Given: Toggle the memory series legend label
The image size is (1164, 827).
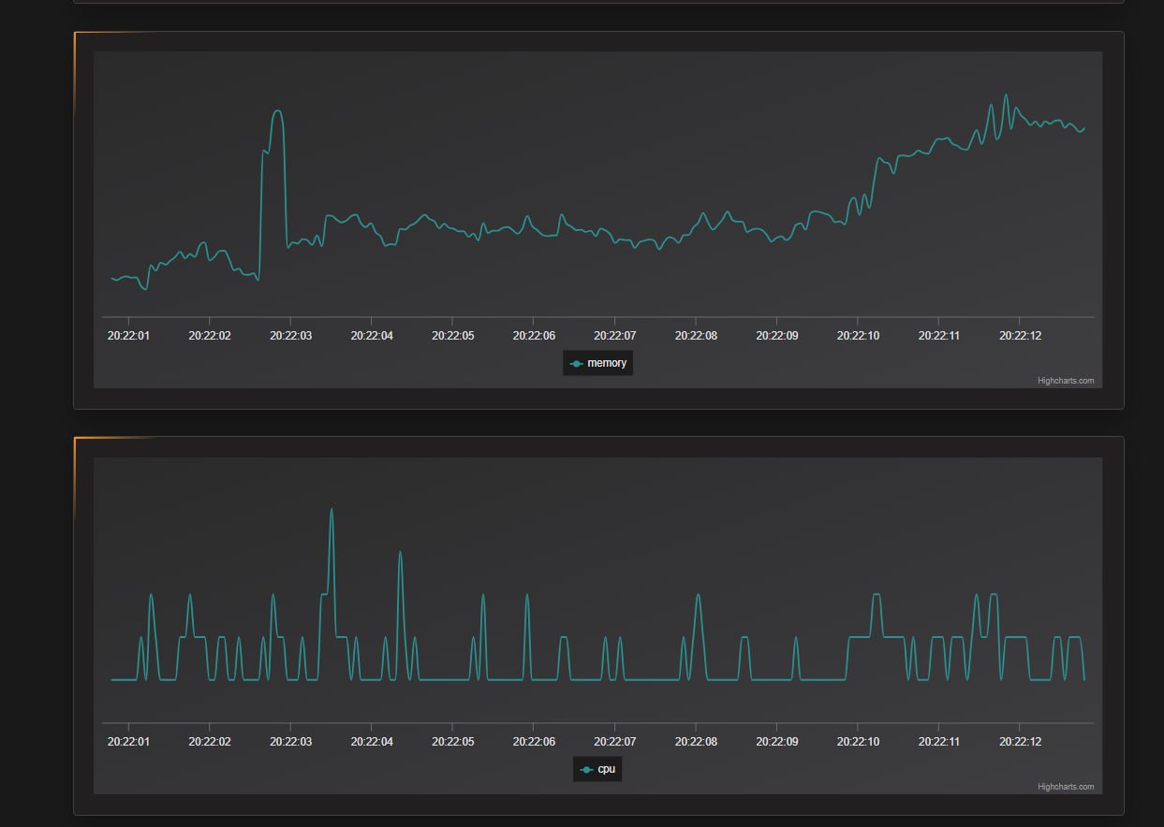Looking at the screenshot, I should [x=607, y=364].
